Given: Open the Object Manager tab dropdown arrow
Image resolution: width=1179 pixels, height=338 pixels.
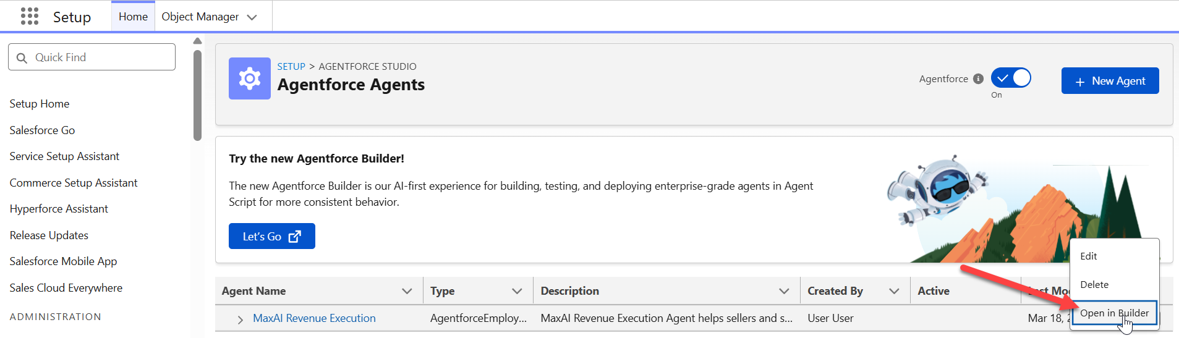Looking at the screenshot, I should point(252,17).
